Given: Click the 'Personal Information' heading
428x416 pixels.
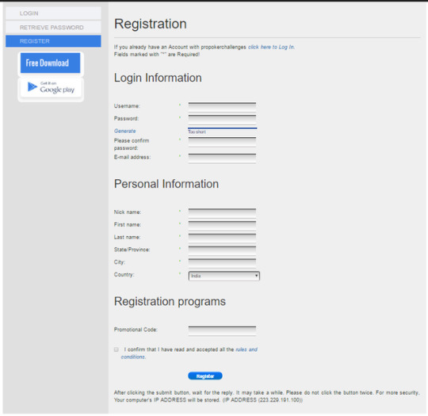Looking at the screenshot, I should click(x=166, y=184).
